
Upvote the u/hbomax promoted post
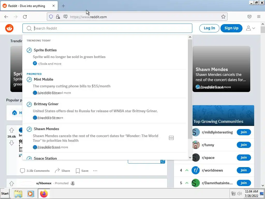12,184
